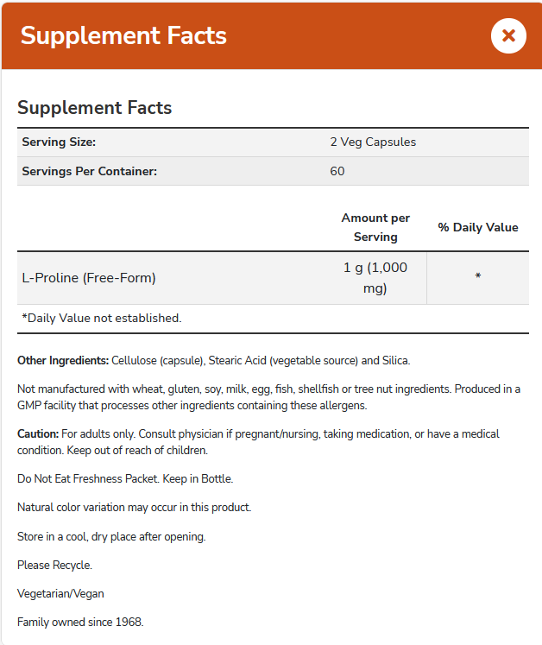Click the "% Daily Value" column header
Screen dimensions: 542x645
coord(478,227)
